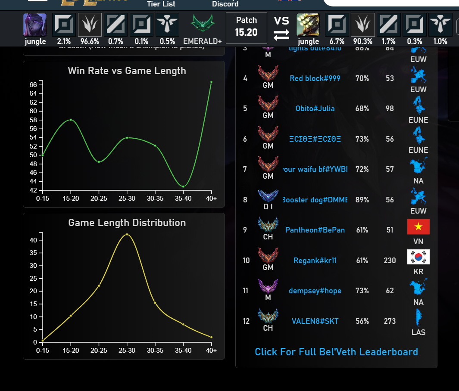This screenshot has width=459, height=391.
Task: Click NA region map in rank 7 row
Action: click(x=418, y=165)
